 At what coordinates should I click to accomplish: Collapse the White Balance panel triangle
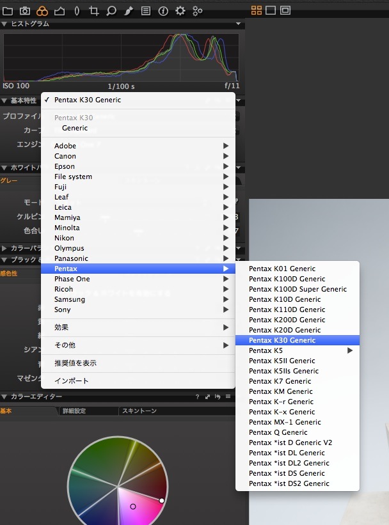tap(4, 168)
